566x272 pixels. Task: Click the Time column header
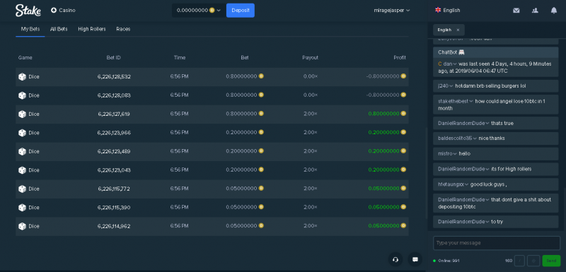pyautogui.click(x=180, y=58)
